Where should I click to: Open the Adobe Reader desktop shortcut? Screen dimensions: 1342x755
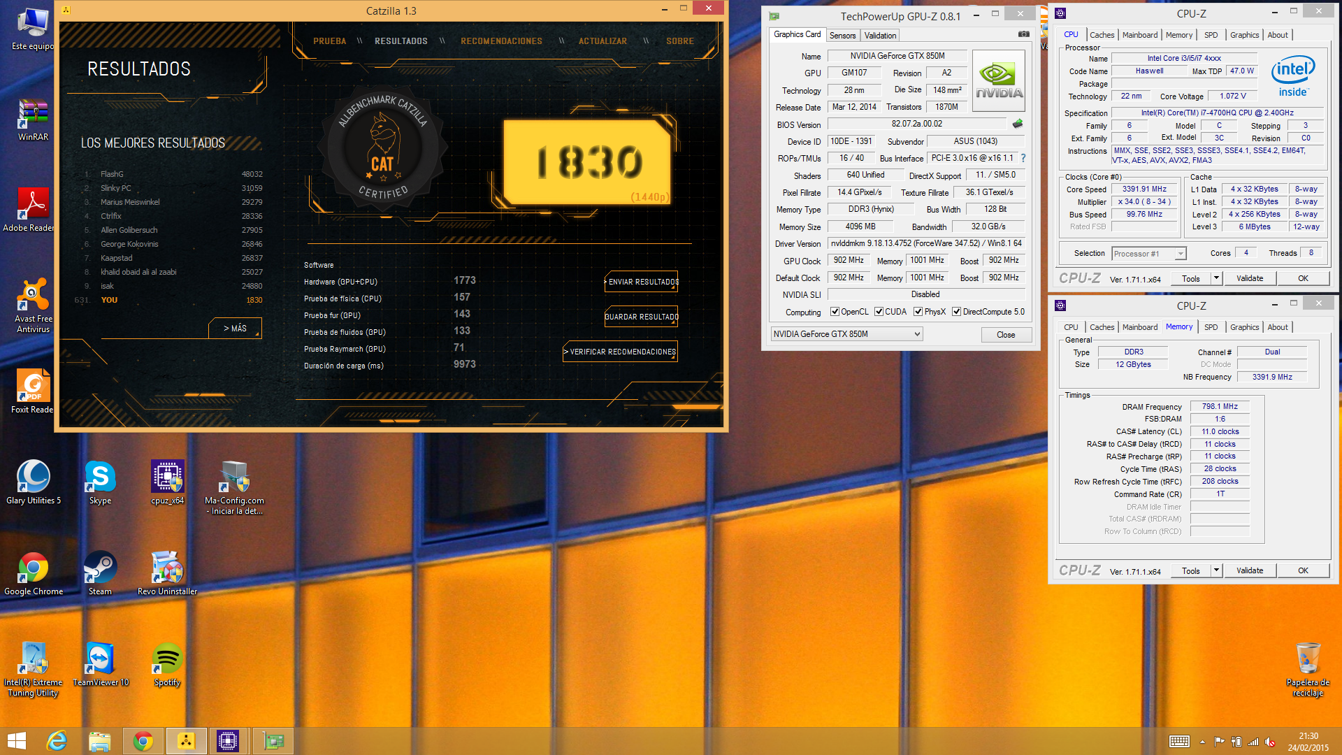coord(29,210)
